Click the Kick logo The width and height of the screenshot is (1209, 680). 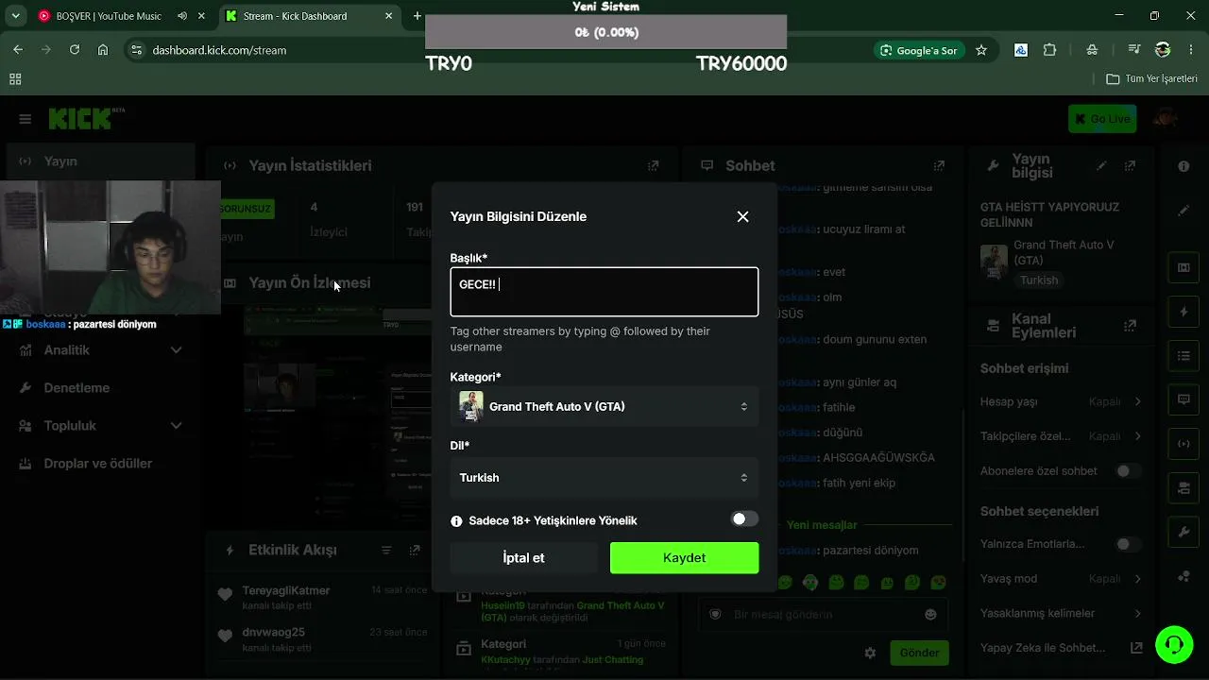point(86,118)
